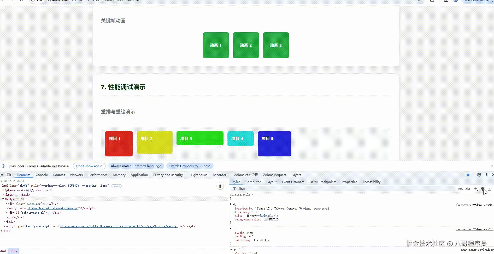Expand the div with class container
The image size is (494, 254).
6,204
